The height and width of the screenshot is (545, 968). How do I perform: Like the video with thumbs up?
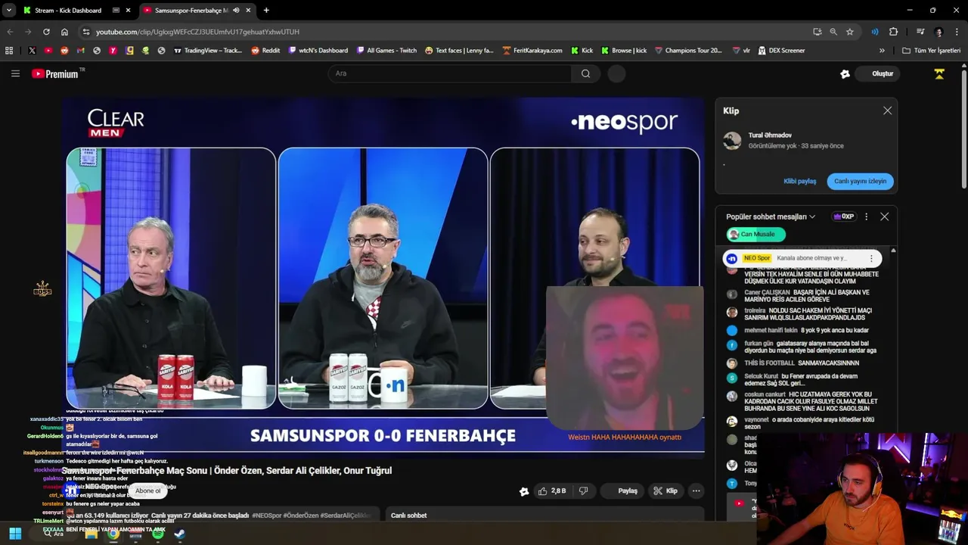pyautogui.click(x=554, y=490)
